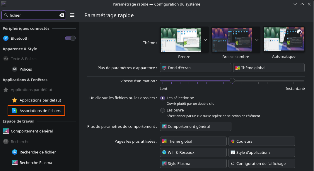
Task: Click the Bluetooth icon in sidebar
Action: point(6,38)
